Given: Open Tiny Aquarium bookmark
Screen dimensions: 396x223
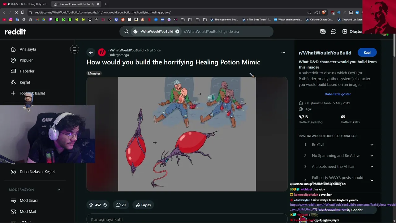Looking at the screenshot, I should [x=224, y=20].
